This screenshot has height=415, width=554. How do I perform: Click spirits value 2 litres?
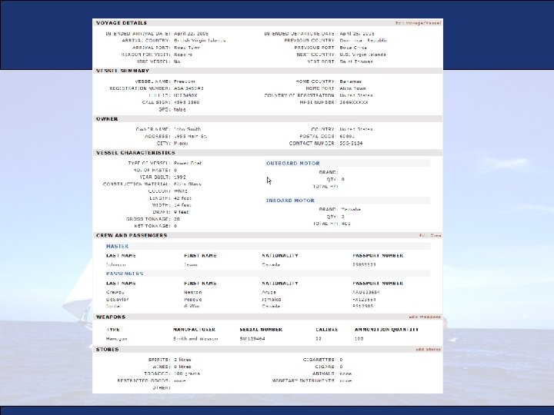(182, 360)
